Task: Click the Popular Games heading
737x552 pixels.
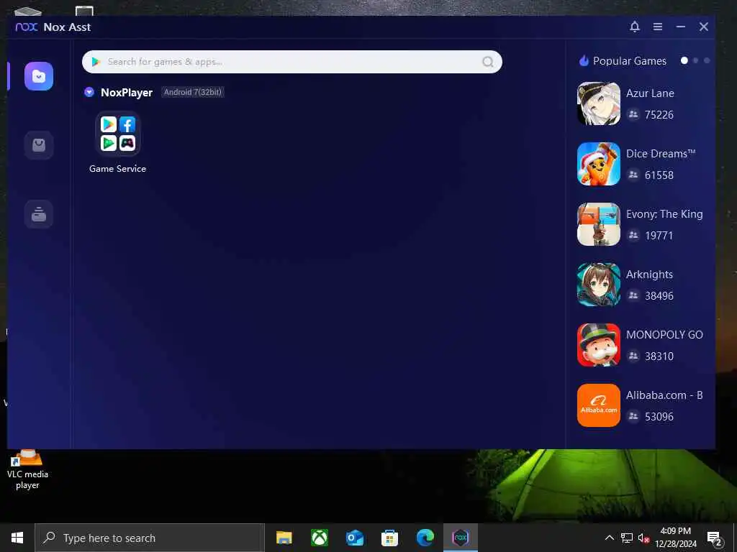Action: [x=629, y=61]
